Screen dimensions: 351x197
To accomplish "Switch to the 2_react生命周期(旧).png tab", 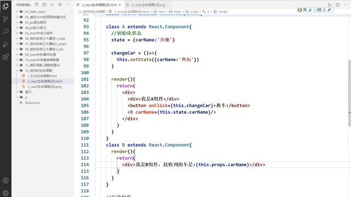I will click(148, 5).
